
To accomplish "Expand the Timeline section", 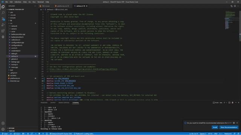I will coord(12,131).
